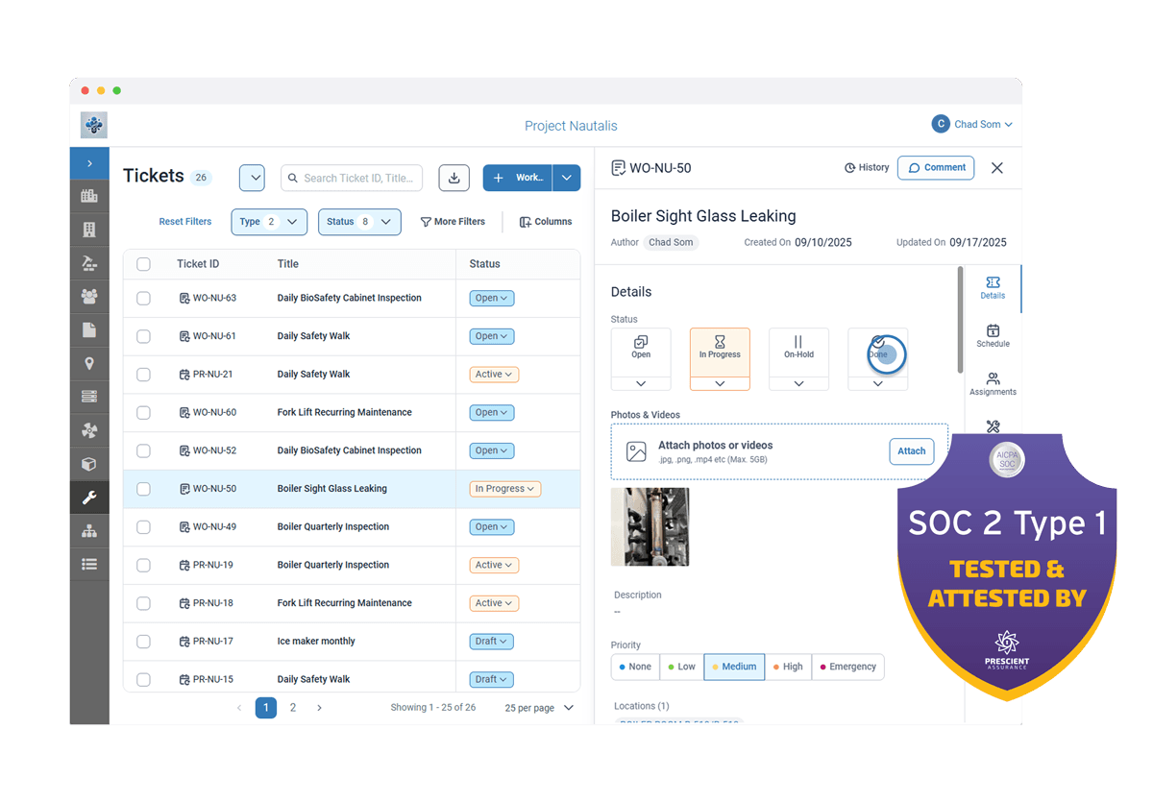The width and height of the screenshot is (1153, 802).
Task: Open the Teams sidebar icon
Action: pyautogui.click(x=89, y=296)
